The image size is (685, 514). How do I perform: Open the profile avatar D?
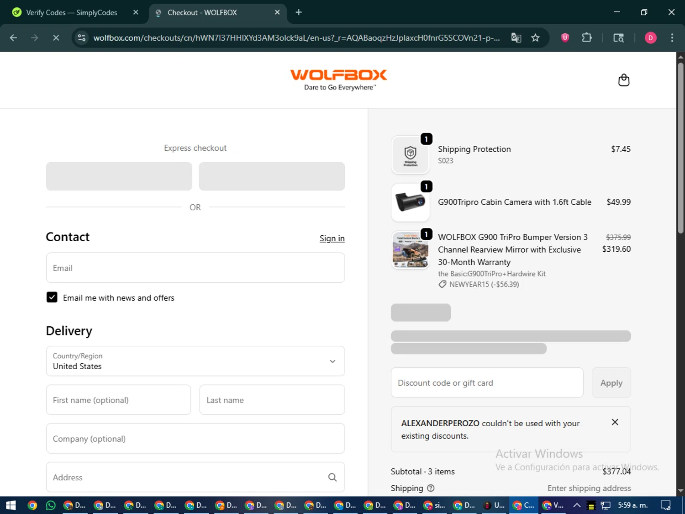click(650, 38)
